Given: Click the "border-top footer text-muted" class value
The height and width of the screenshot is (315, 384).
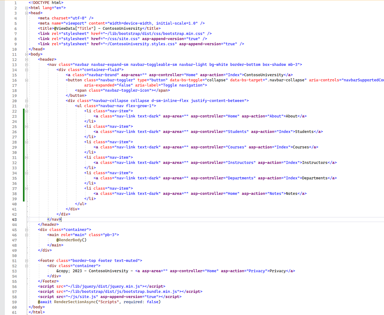Looking at the screenshot, I should coord(105,261).
